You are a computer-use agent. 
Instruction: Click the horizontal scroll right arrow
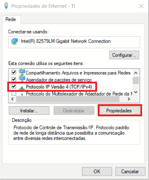coord(129,99)
